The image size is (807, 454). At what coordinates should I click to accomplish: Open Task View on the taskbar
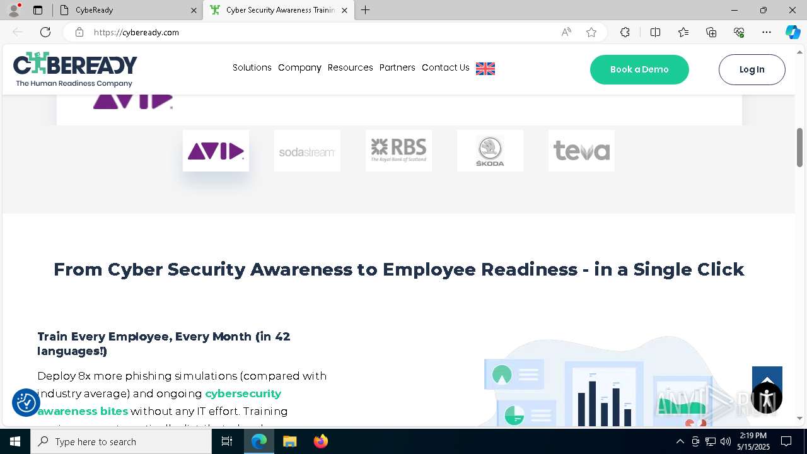point(227,441)
